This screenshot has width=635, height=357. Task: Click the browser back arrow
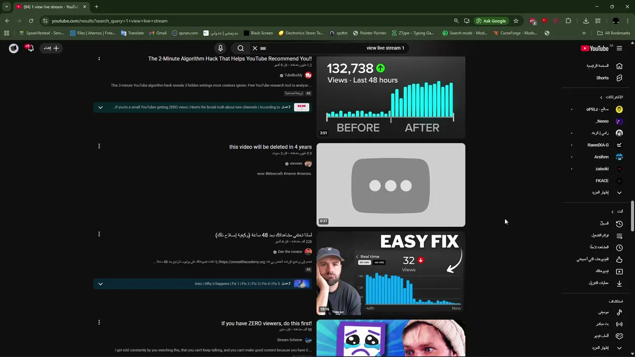pyautogui.click(x=7, y=21)
